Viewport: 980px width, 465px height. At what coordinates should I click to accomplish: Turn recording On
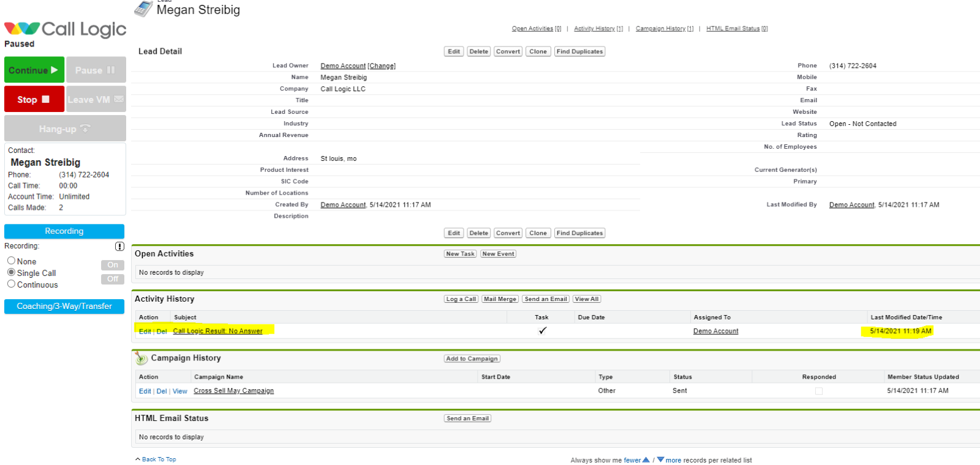point(113,265)
